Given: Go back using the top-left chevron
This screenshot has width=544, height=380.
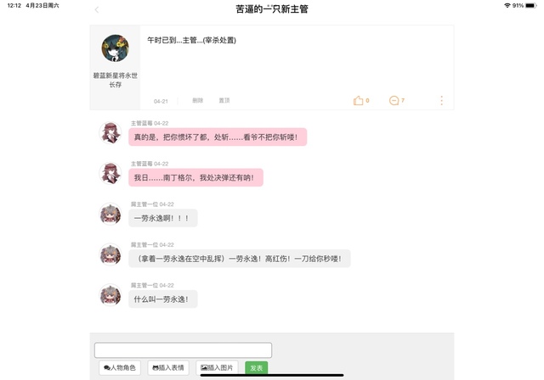Looking at the screenshot, I should point(97,9).
